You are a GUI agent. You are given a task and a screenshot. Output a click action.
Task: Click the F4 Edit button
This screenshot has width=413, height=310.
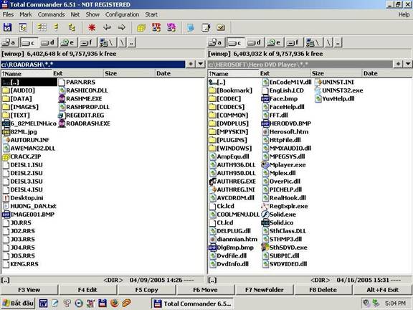87,290
